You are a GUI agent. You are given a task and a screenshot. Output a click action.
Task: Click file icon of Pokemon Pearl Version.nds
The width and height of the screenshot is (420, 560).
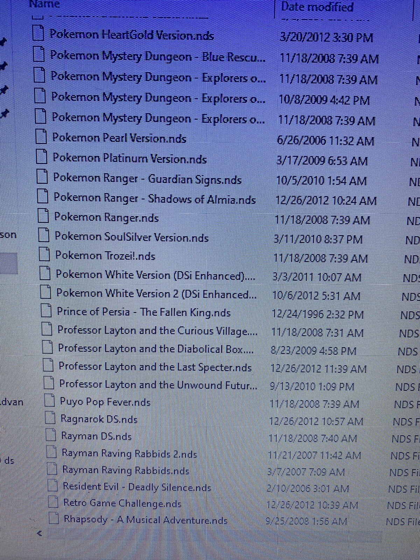tap(41, 137)
